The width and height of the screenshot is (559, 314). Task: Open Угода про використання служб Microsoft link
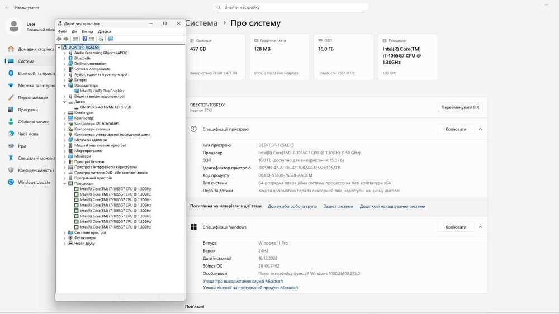243,281
